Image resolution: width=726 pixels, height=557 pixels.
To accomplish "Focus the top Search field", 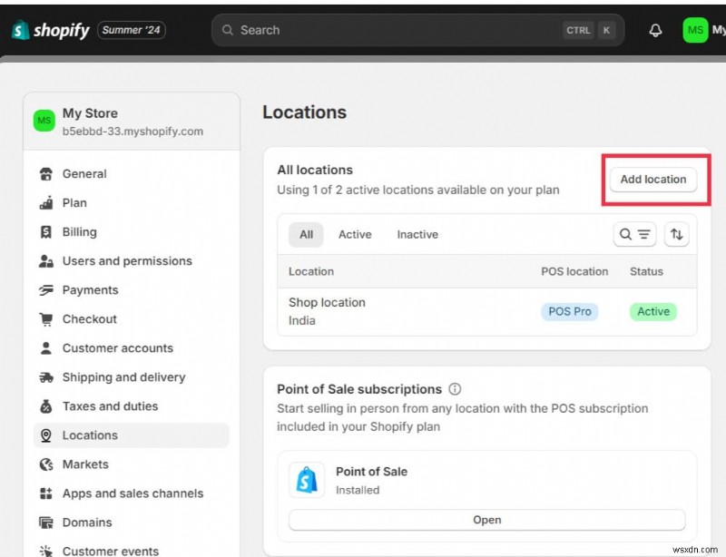I will [x=417, y=30].
